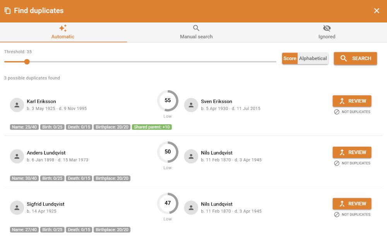This screenshot has width=387, height=242.
Task: Click the sparkle icon above Automatic
Action: [x=63, y=28]
